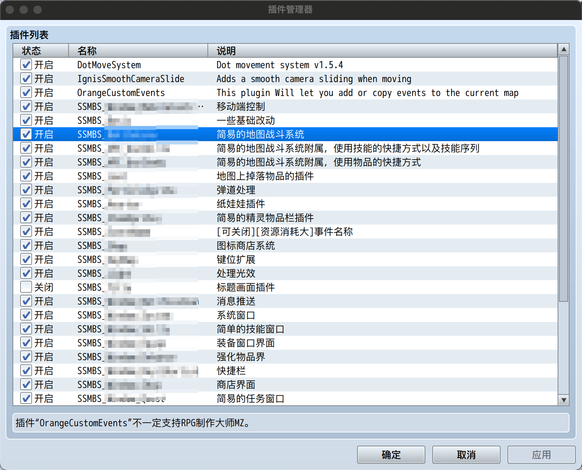Select row about 技能序列 shortcuts
Viewport: 582px width, 470px height.
tap(285, 148)
